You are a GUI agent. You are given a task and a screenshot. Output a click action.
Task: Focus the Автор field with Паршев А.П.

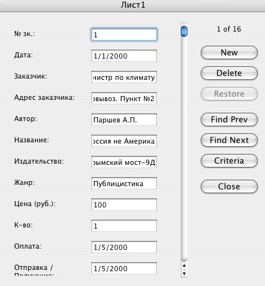(124, 120)
